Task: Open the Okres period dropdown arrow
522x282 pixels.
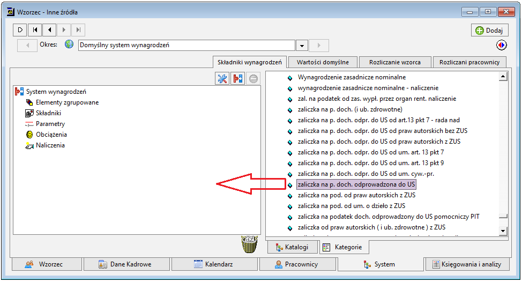Action: tap(302, 46)
